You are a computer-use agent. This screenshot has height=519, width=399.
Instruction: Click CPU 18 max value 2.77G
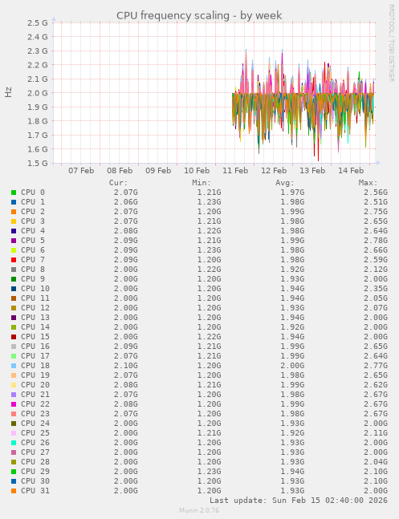pyautogui.click(x=376, y=366)
